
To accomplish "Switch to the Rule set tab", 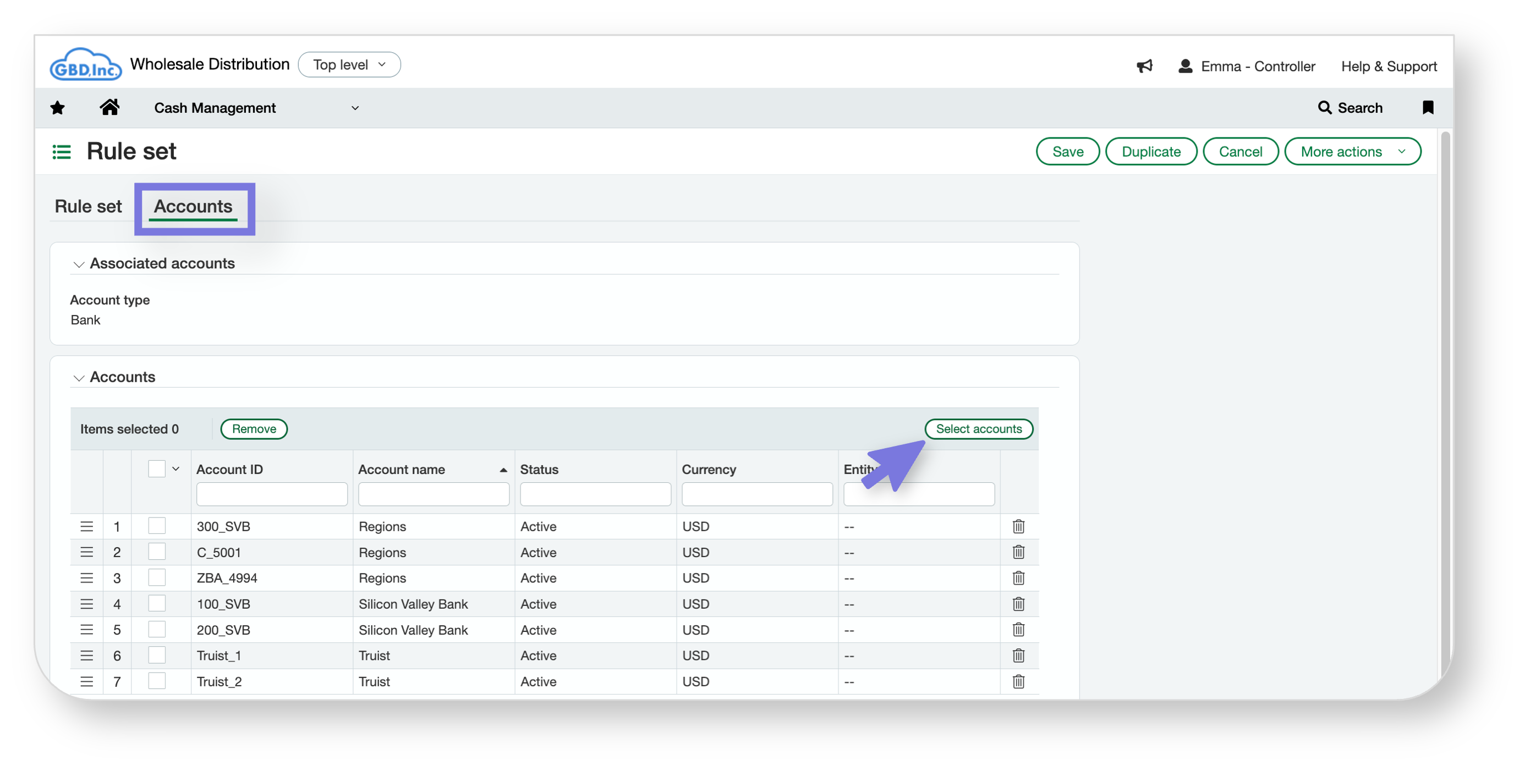I will click(88, 206).
